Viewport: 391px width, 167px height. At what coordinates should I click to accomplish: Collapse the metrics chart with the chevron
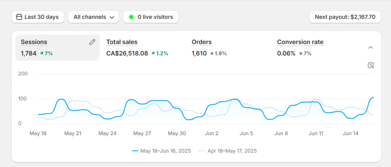pos(370,47)
